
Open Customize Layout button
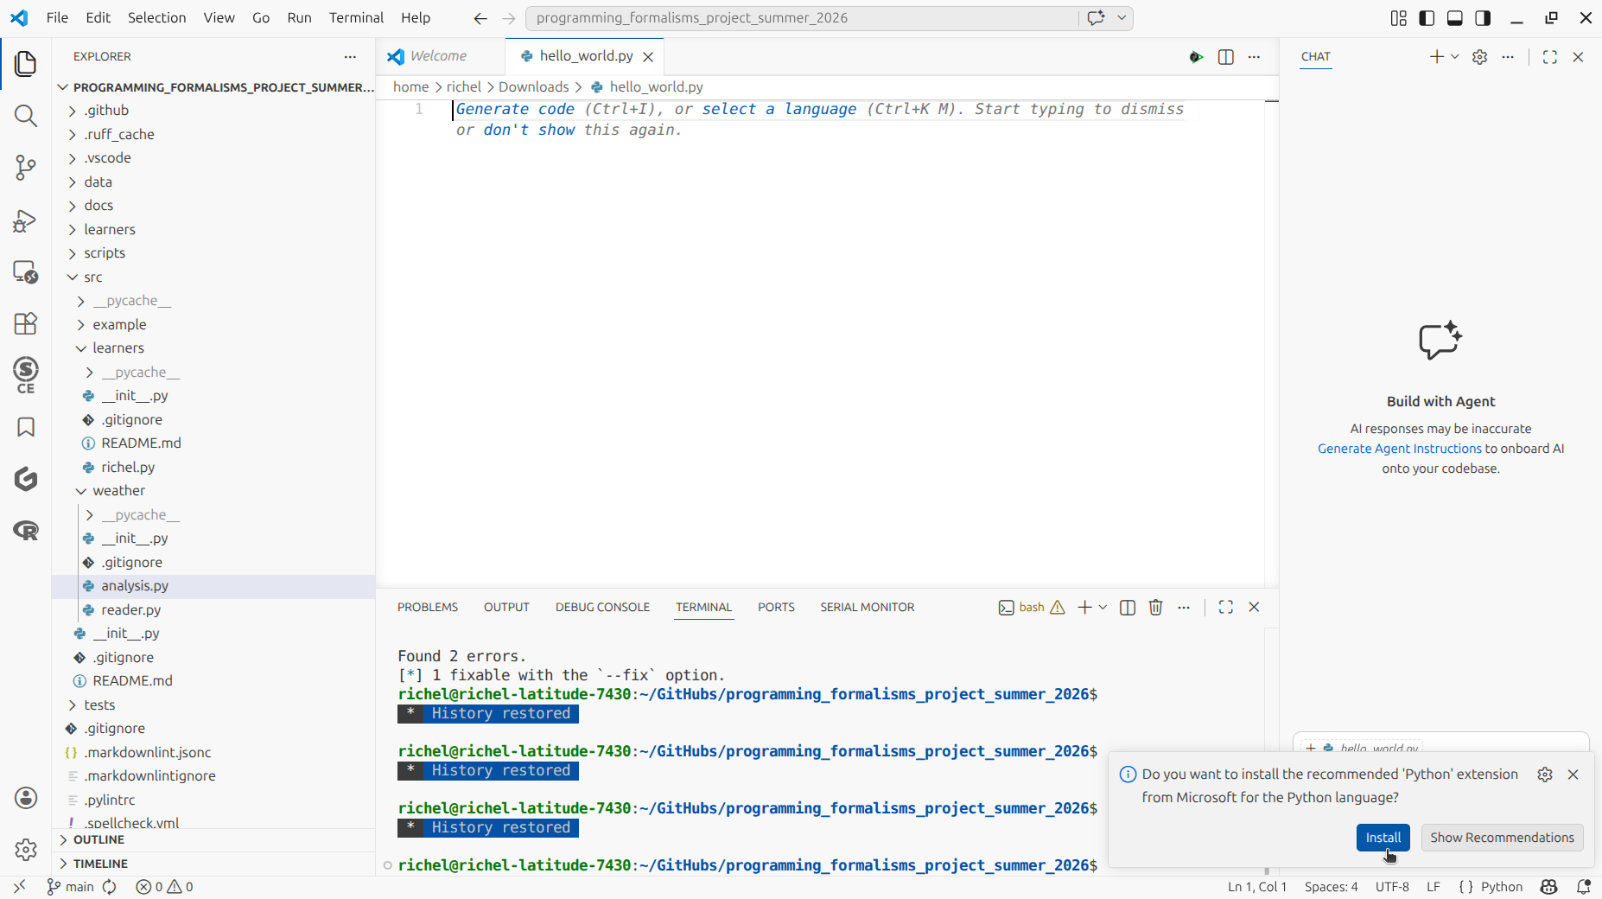(x=1399, y=18)
